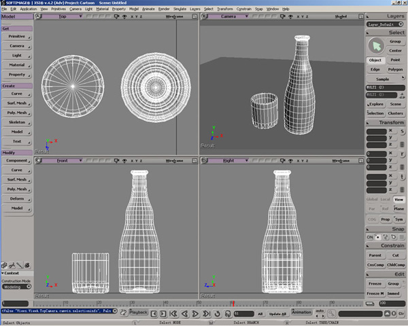Image resolution: width=408 pixels, height=326 pixels.
Task: Click the audio headphones icon in playback bar
Action: [x=228, y=314]
